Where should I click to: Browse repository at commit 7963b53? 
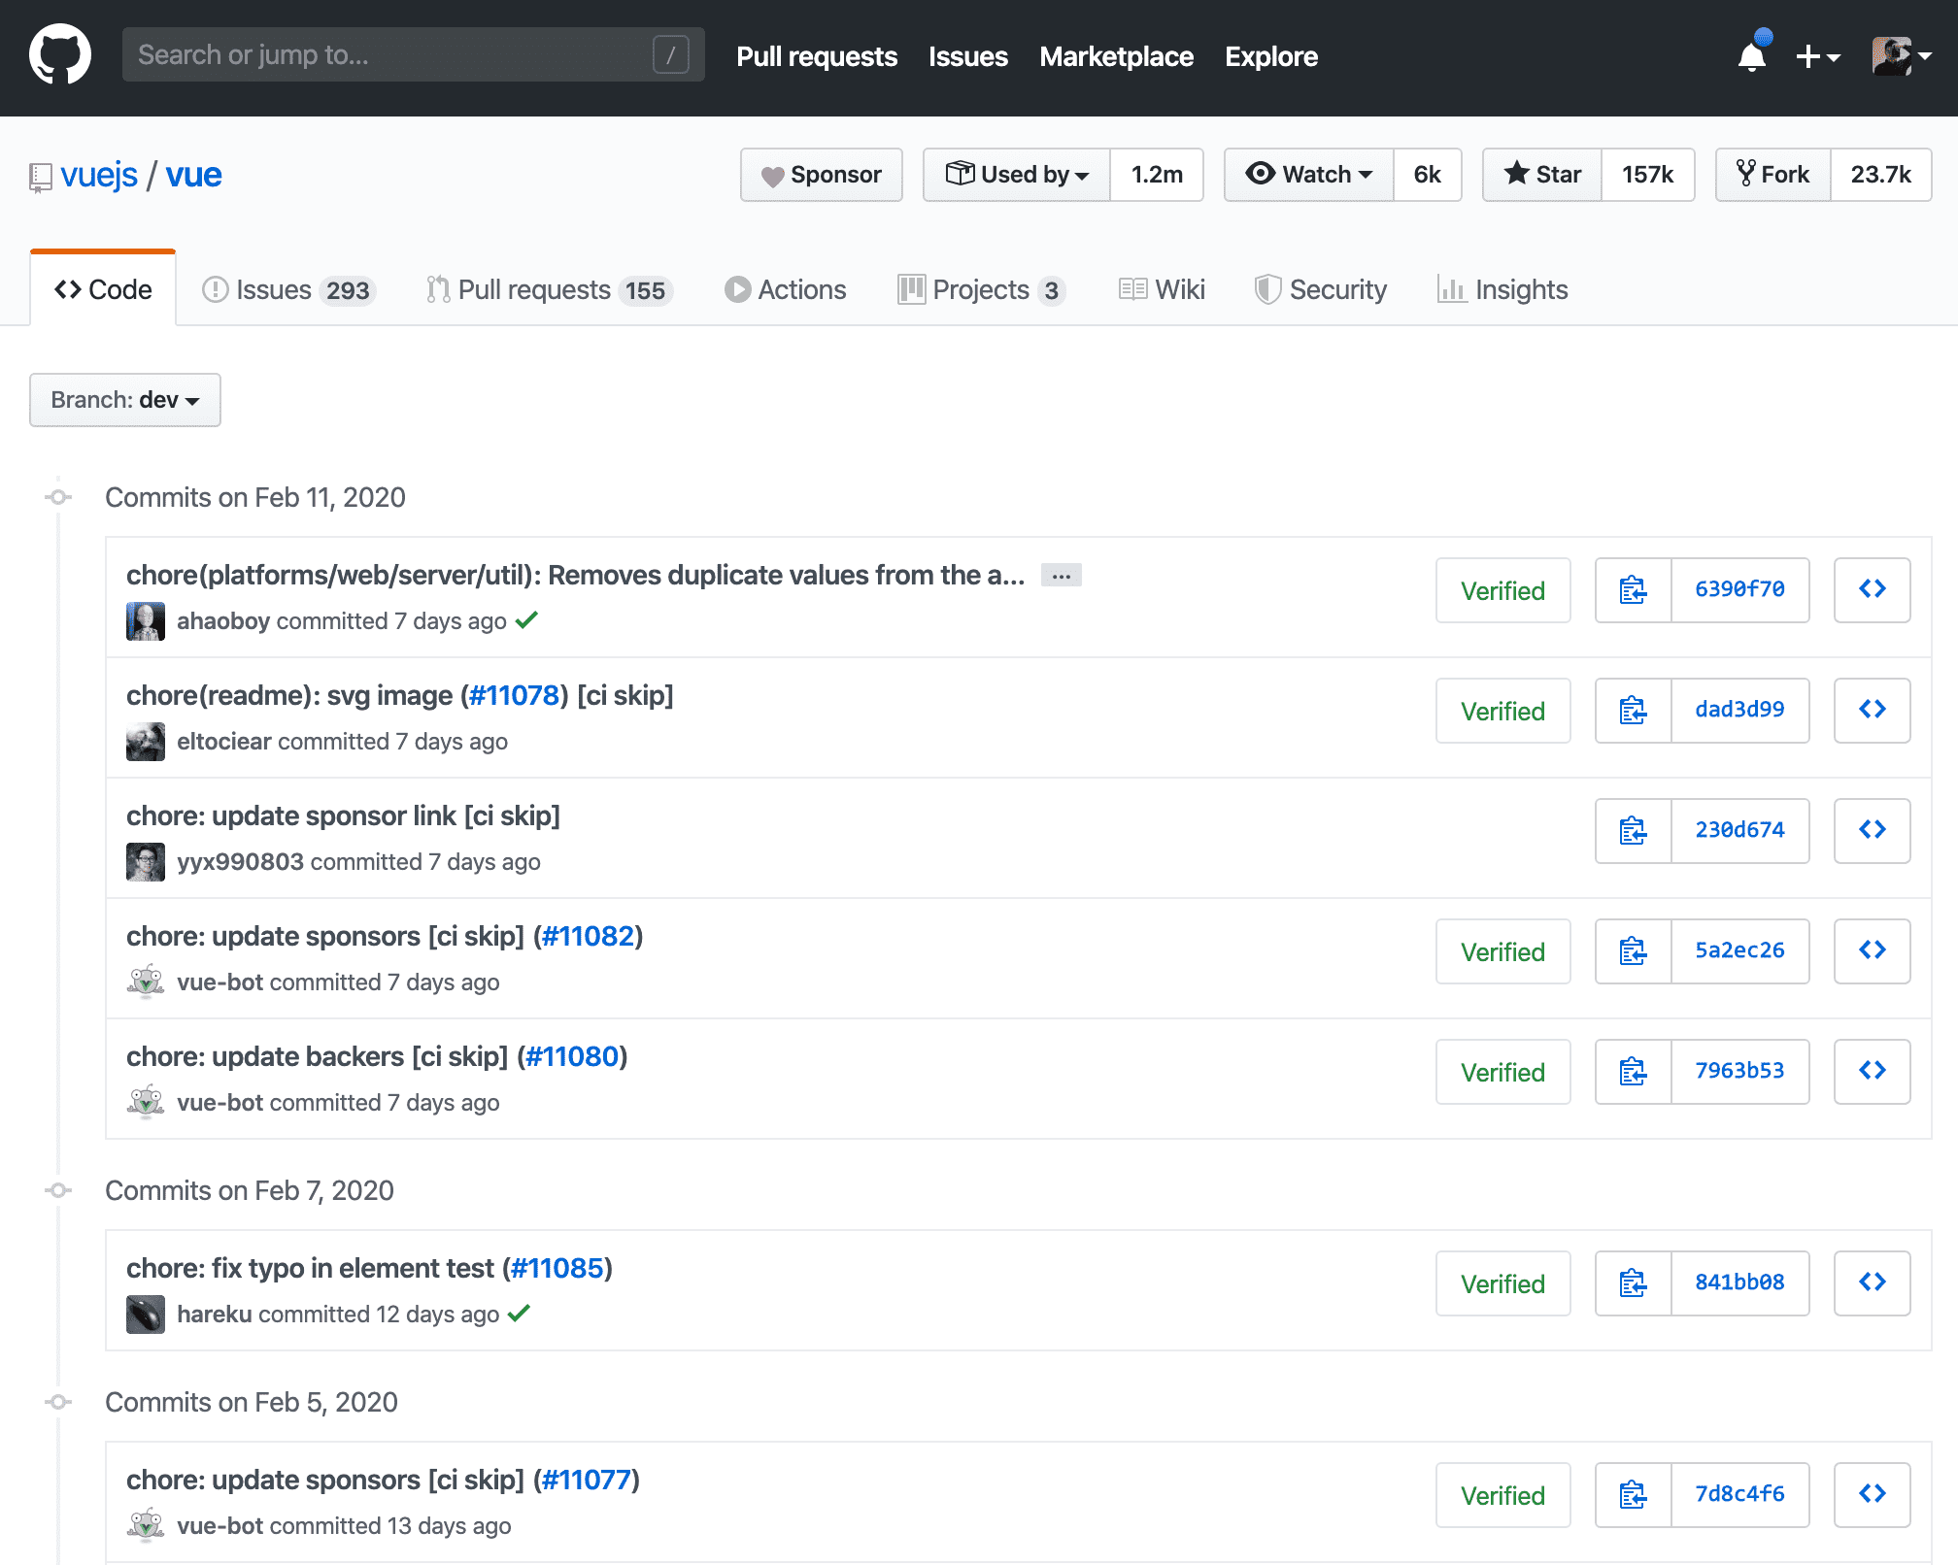point(1872,1072)
